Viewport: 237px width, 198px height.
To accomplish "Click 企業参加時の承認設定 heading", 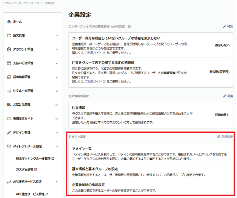I will pyautogui.click(x=88, y=185).
